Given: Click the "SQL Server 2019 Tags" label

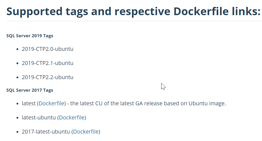Looking at the screenshot, I should click(x=30, y=36).
